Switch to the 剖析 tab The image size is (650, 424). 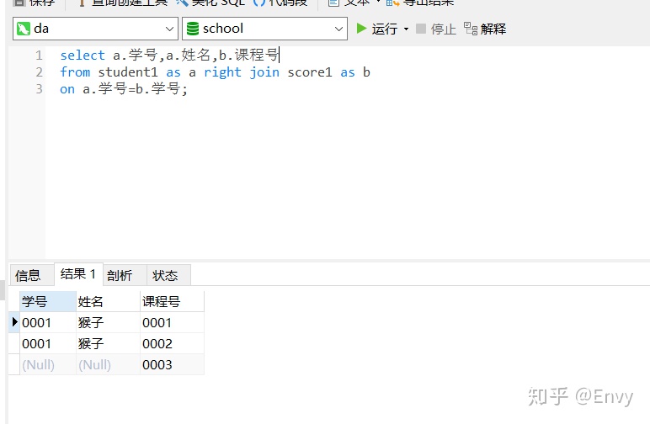[x=125, y=275]
